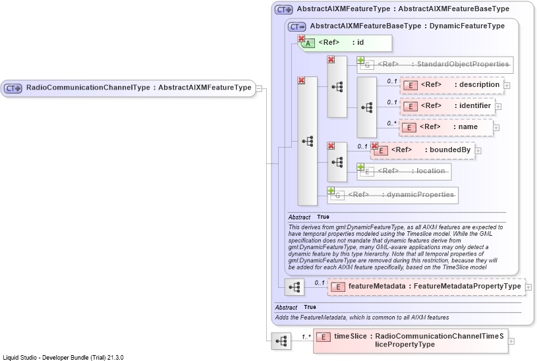Select struck-through ': location' text
This screenshot has width=537, height=361.
(x=428, y=171)
